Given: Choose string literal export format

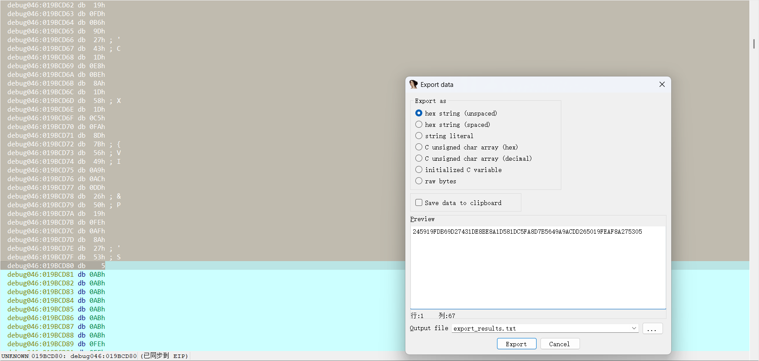Looking at the screenshot, I should (x=419, y=136).
